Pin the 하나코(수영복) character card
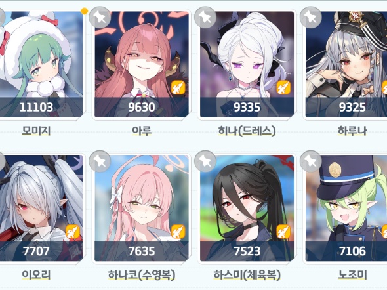This screenshot has width=387, height=290. pyautogui.click(x=100, y=161)
